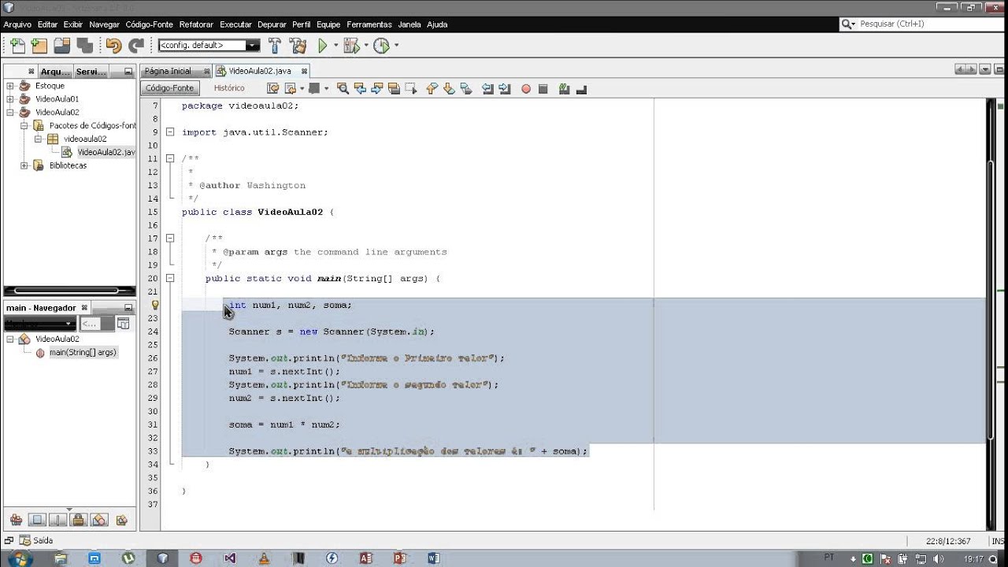Collapse the main method fold at line 20
This screenshot has height=567, width=1008.
pyautogui.click(x=169, y=278)
